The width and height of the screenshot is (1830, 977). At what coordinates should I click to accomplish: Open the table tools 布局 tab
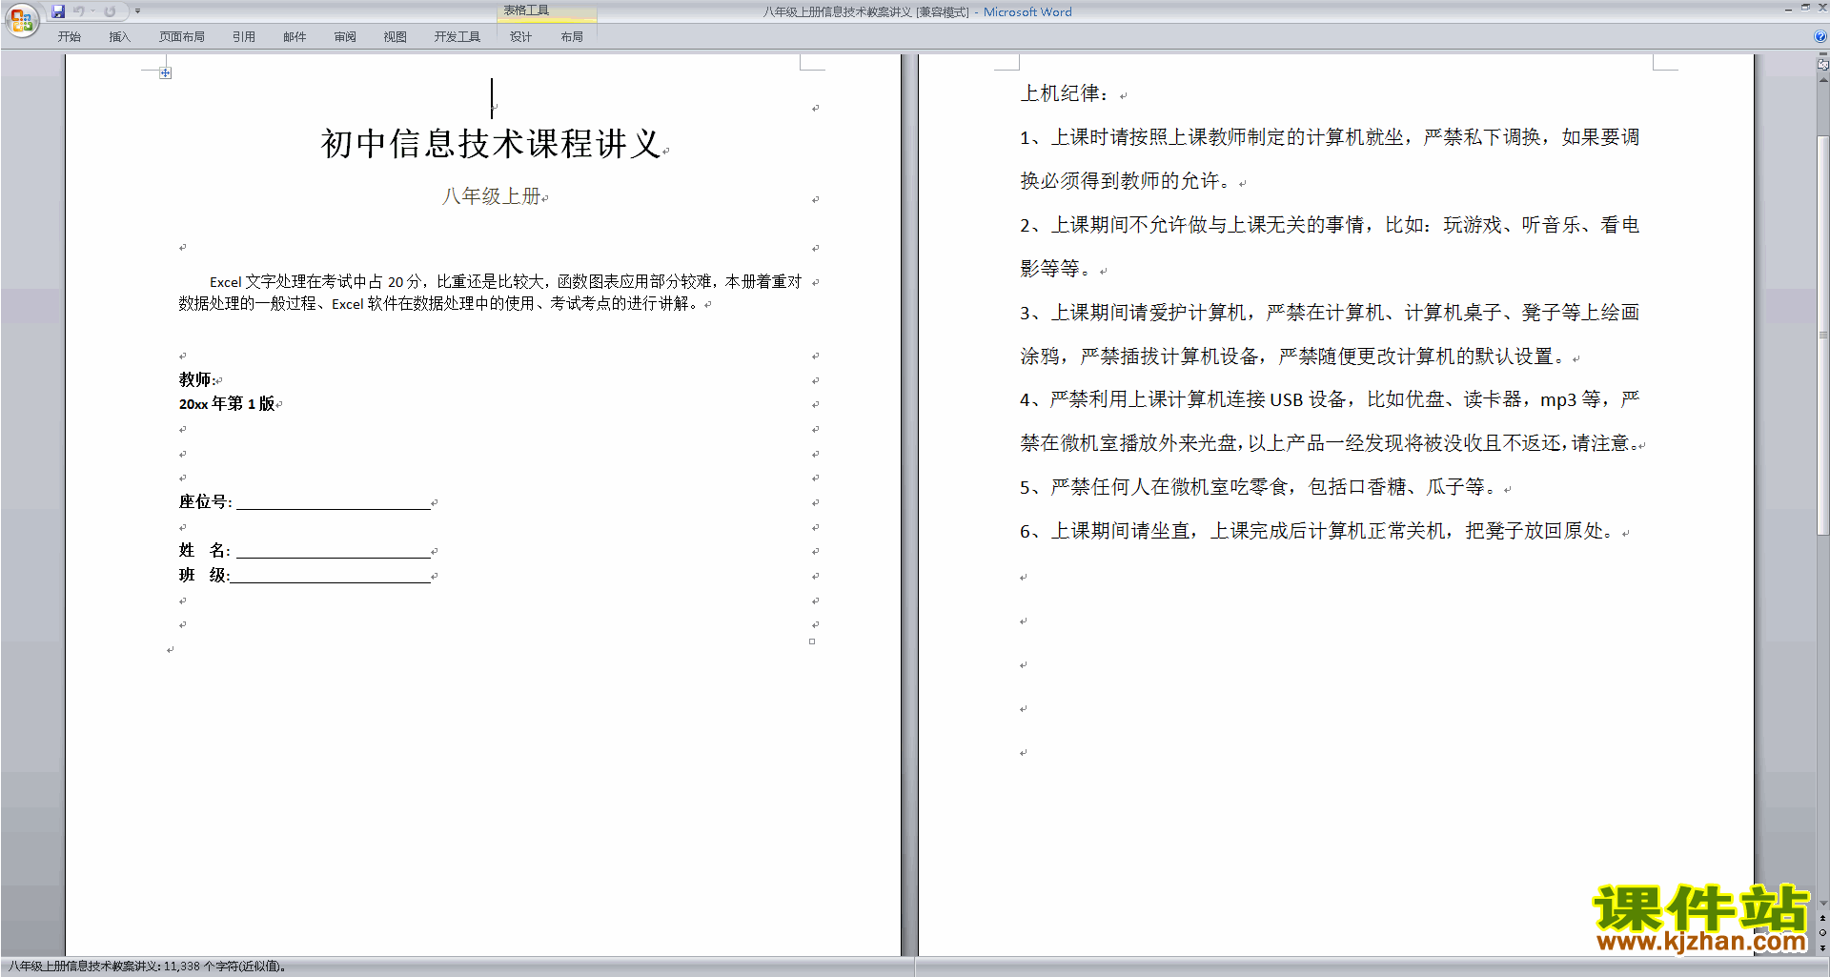tap(572, 36)
